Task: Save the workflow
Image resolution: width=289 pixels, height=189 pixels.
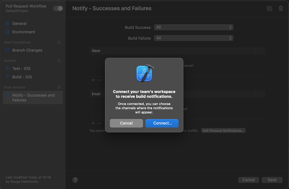Action: click(272, 180)
